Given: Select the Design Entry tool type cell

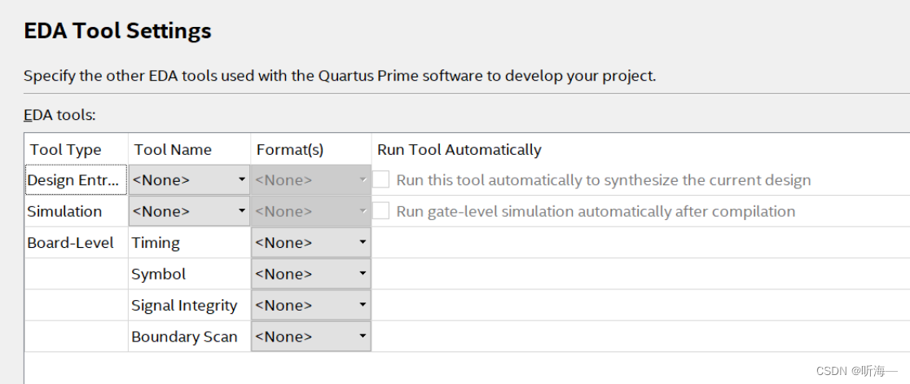Looking at the screenshot, I should tap(76, 180).
